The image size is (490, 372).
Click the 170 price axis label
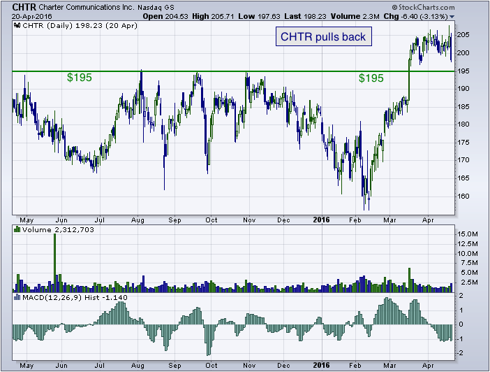463,160
